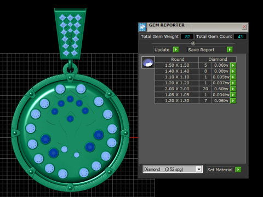The height and width of the screenshot is (197, 263).
Task: Click the 0.08tw weight cell
Action: [221, 71]
